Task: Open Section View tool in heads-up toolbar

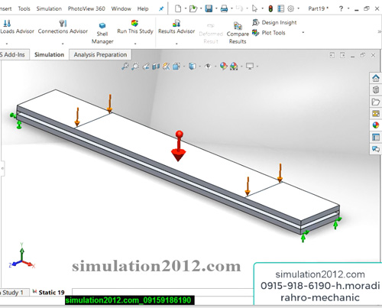Action: point(156,66)
